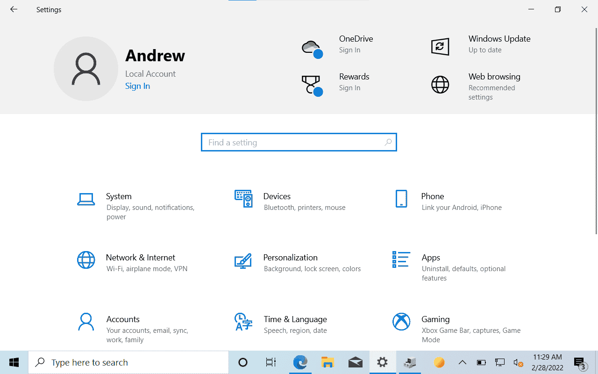
Task: Click the Andrew account name
Action: coord(155,56)
